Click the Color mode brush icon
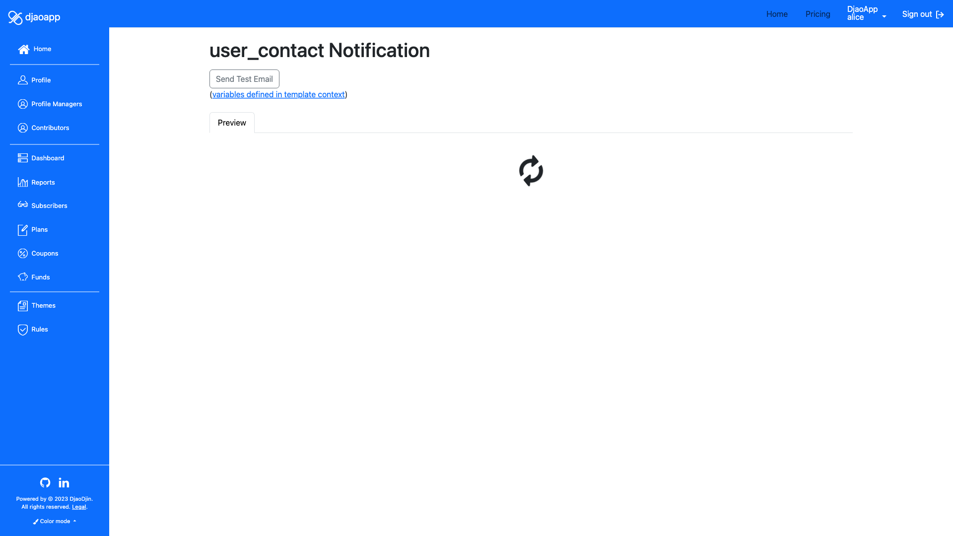This screenshot has height=536, width=953. tap(36, 522)
